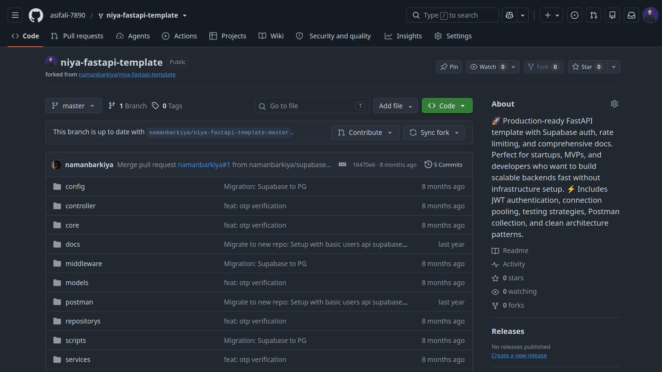Click namanbarkiya's commit author avatar
This screenshot has width=662, height=372.
[x=56, y=165]
